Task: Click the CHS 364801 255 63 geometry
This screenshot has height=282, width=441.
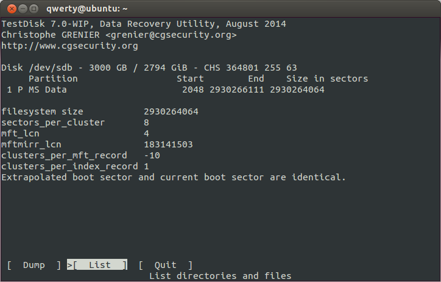Action: click(x=250, y=68)
